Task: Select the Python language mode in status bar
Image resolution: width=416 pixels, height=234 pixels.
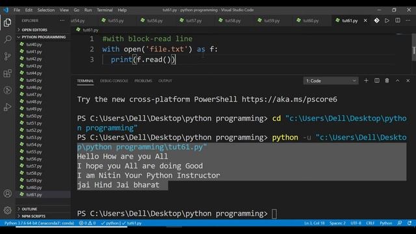Action: click(x=385, y=223)
